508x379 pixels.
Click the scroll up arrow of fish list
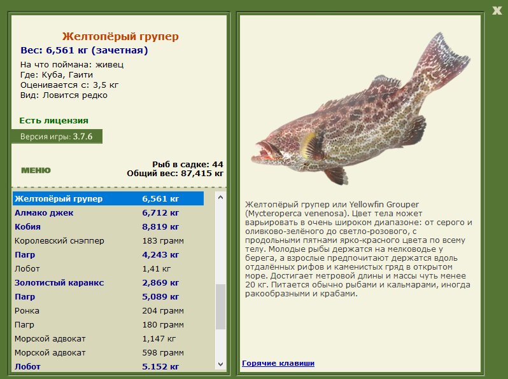coord(221,197)
